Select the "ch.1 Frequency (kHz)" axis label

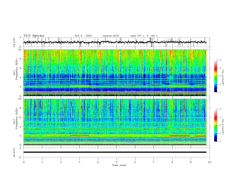15,68
